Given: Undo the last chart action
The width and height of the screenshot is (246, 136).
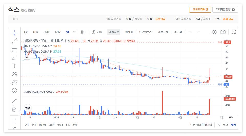Looking at the screenshot, I should [x=190, y=32].
